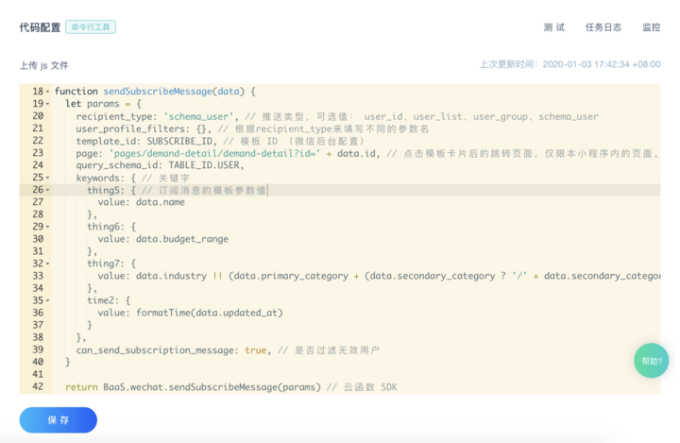Click the true value on line 39
680x443 pixels.
(255, 349)
